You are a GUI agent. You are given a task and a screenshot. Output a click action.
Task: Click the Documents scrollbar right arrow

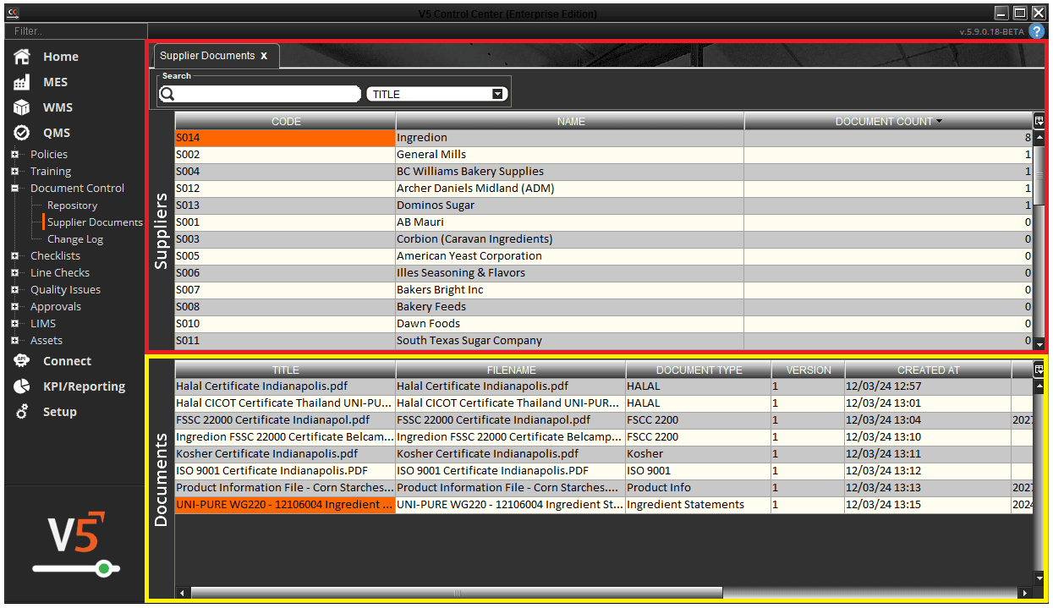click(1027, 593)
